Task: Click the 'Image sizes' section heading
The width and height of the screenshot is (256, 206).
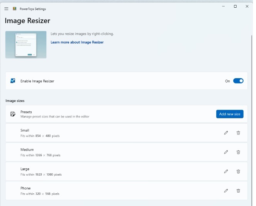Action: [15, 100]
